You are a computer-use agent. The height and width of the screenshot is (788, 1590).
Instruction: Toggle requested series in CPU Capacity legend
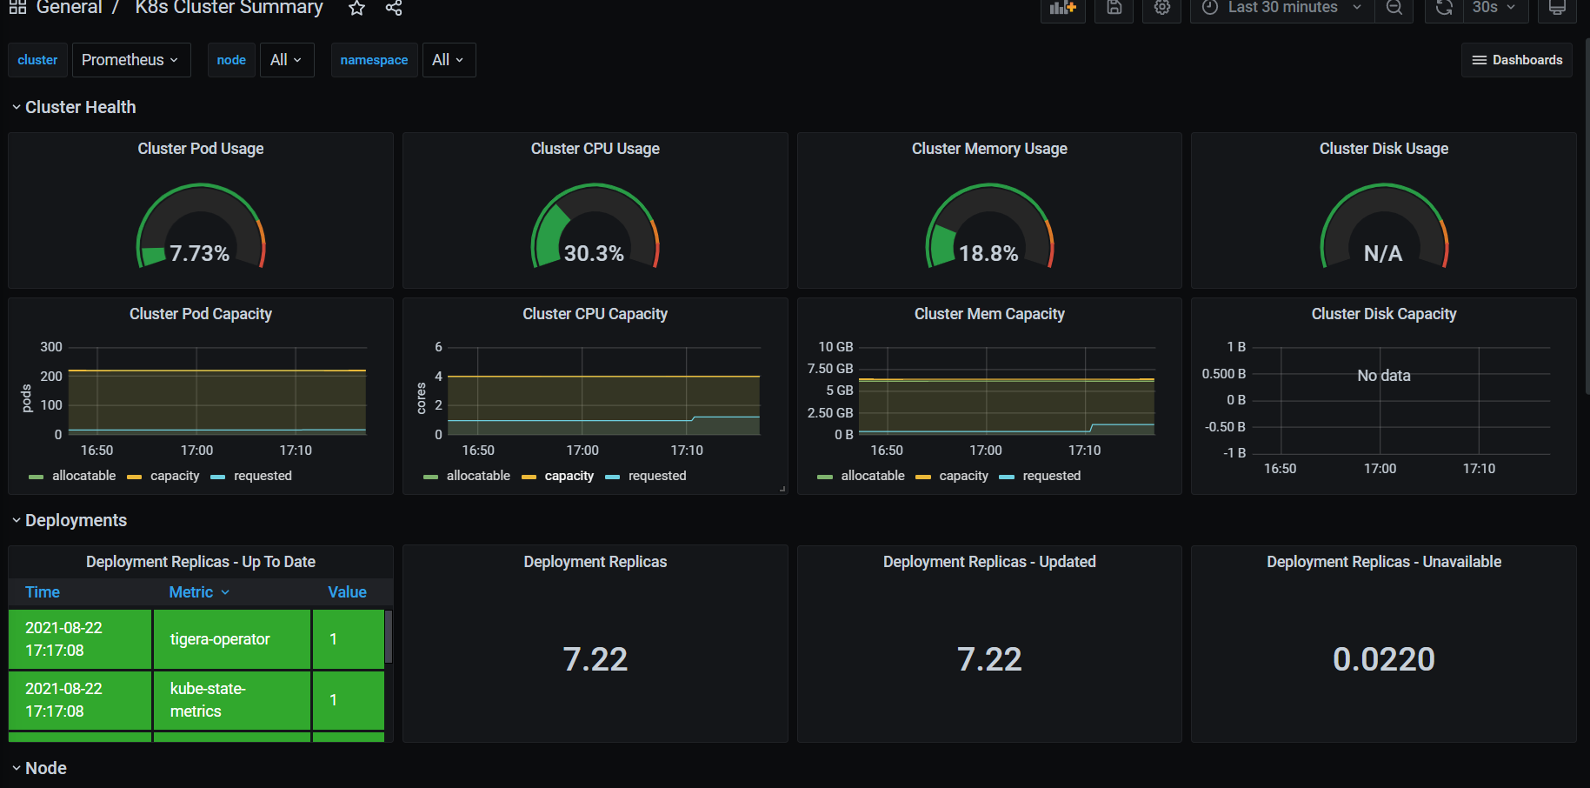pos(657,476)
